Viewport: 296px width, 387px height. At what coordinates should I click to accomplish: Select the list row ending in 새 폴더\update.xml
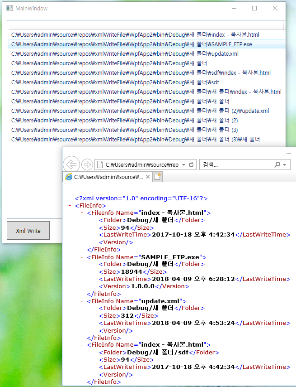(146, 54)
